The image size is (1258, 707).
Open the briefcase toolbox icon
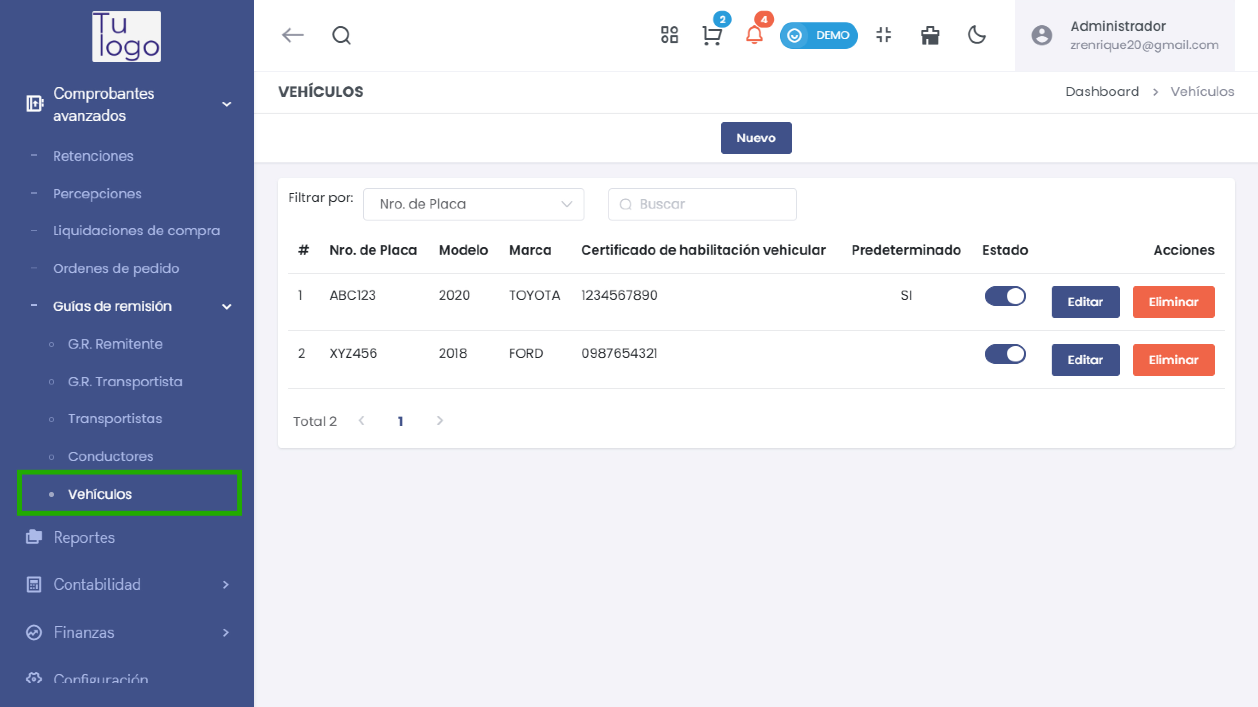coord(930,36)
